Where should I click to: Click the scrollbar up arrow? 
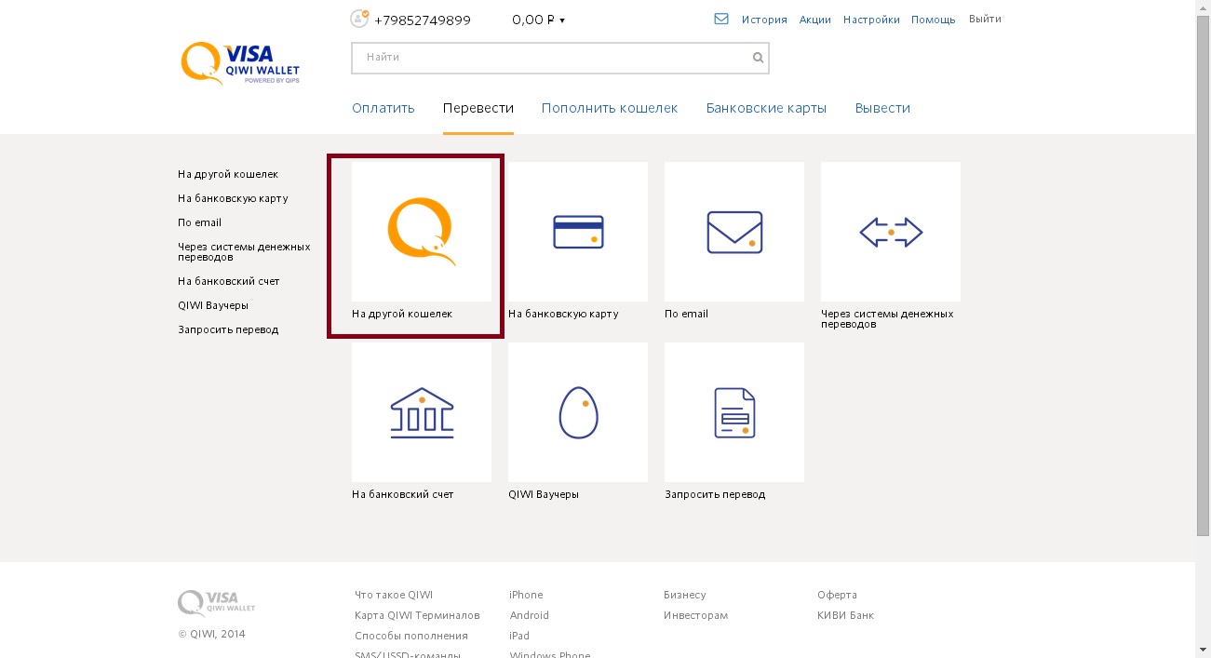1203,7
